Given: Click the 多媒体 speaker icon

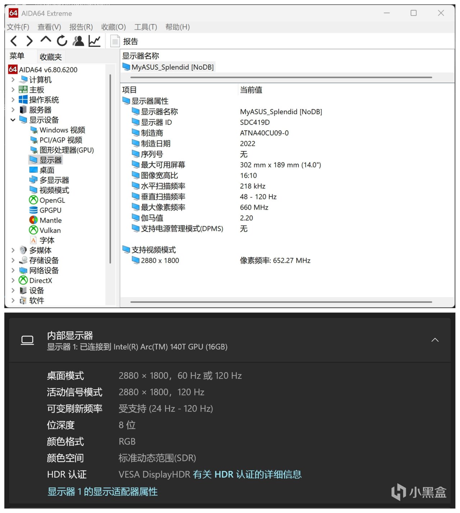Looking at the screenshot, I should [x=23, y=250].
